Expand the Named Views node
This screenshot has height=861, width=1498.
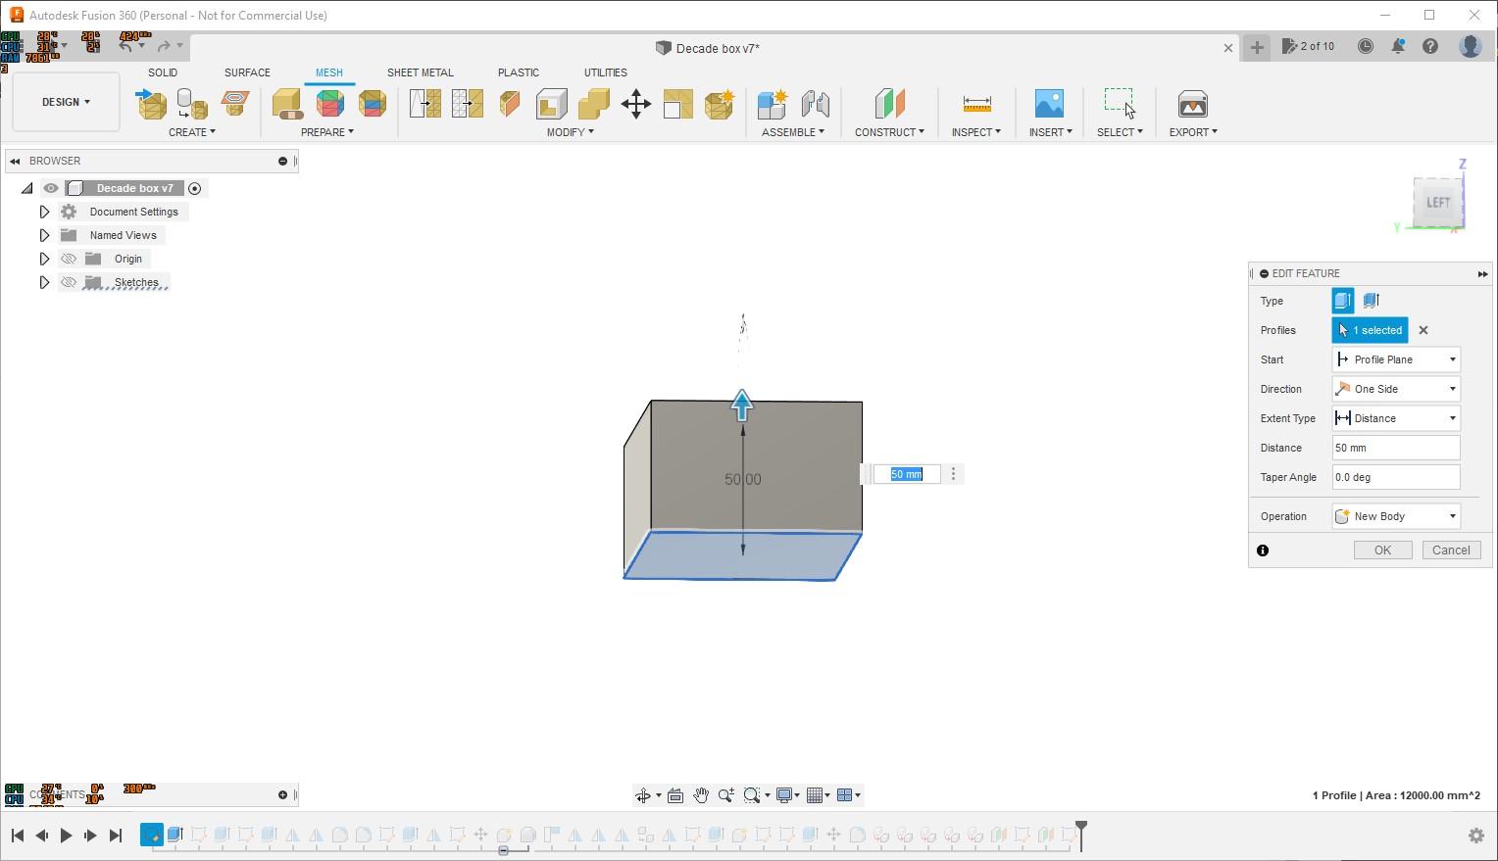[44, 235]
